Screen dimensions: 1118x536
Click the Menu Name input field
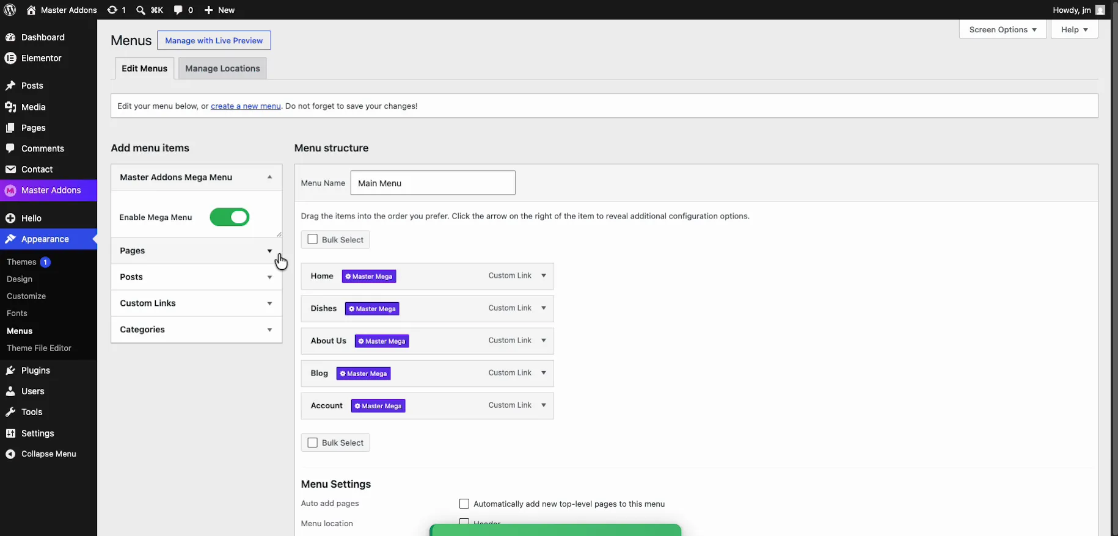(x=433, y=183)
